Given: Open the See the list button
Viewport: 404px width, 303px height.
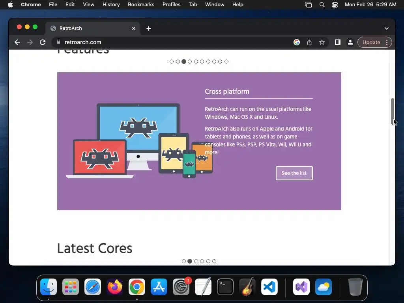Looking at the screenshot, I should 294,173.
